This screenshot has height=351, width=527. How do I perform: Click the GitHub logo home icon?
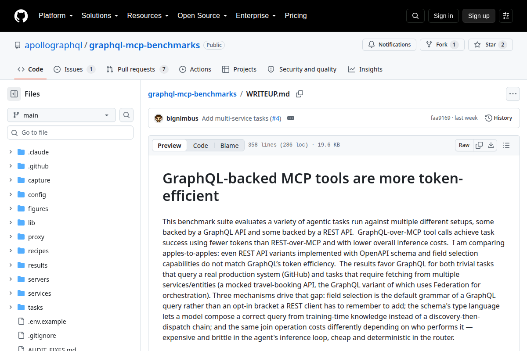tap(21, 16)
